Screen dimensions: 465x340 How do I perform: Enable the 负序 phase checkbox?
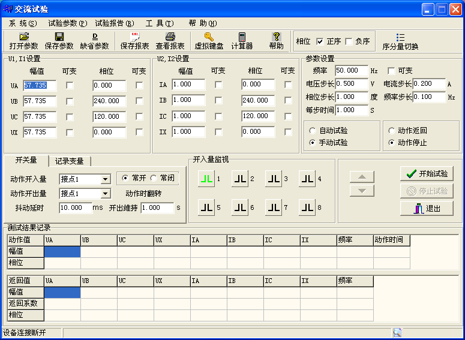point(349,41)
